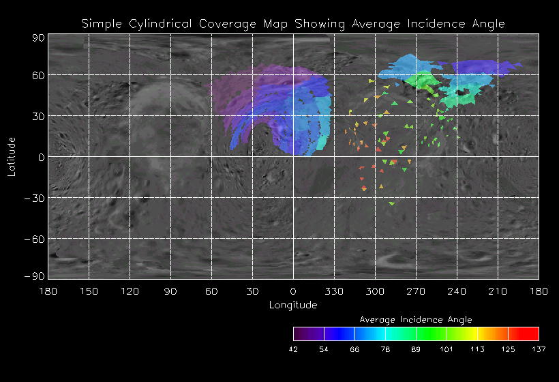Click colorbar value 89
Viewport: 559px width, 382px height.
[416, 349]
